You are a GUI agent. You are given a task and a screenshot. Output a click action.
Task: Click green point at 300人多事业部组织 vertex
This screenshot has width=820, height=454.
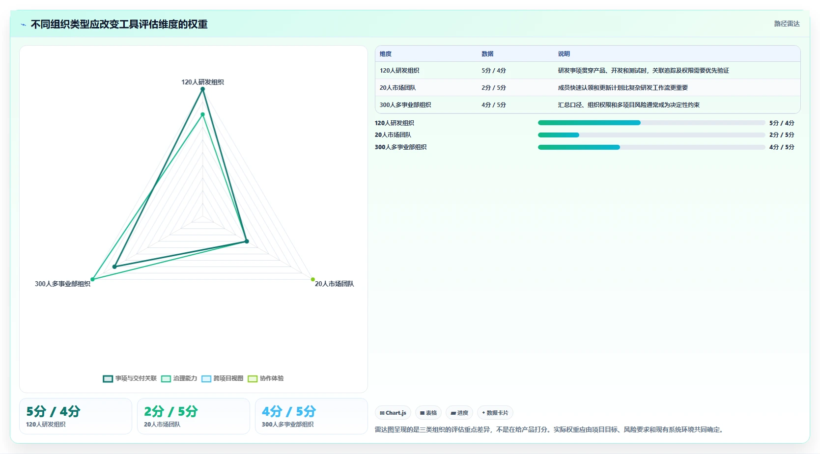(x=92, y=279)
